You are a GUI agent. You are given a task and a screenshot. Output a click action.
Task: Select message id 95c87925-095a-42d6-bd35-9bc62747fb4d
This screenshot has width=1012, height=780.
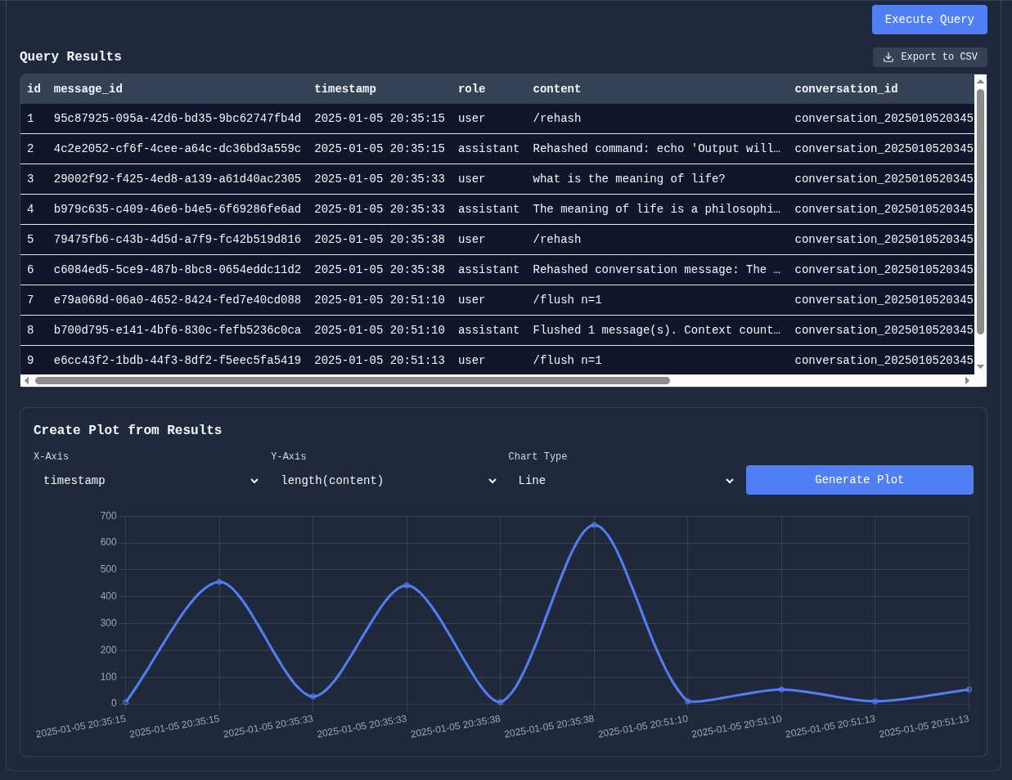(x=178, y=119)
